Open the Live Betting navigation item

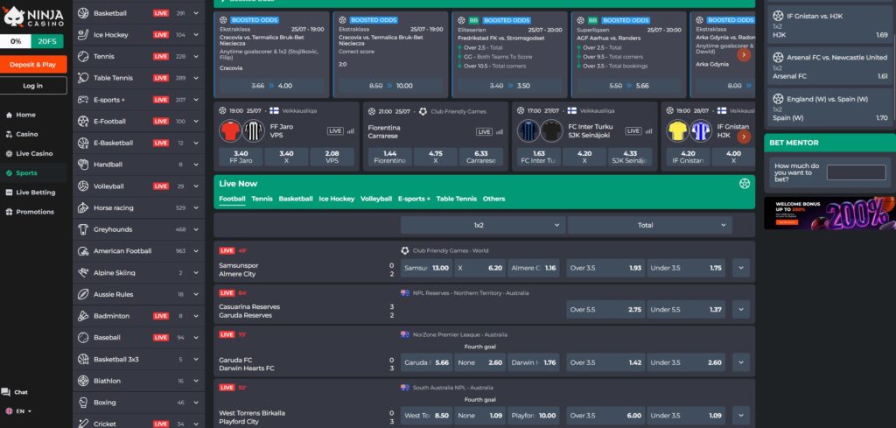33,193
